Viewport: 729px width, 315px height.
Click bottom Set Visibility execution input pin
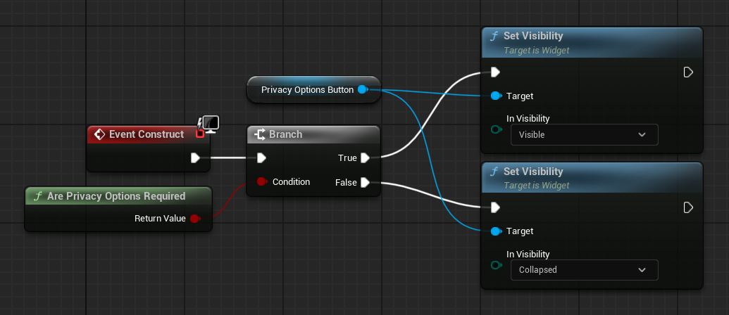coord(495,207)
